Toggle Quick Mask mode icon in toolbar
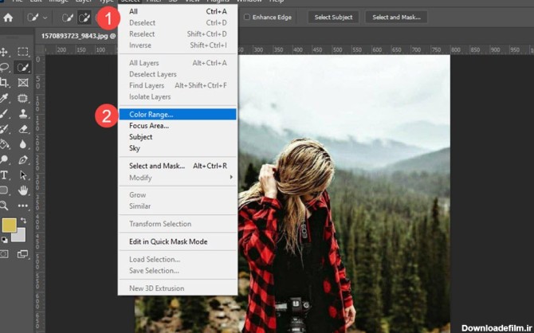Image resolution: width=534 pixels, height=333 pixels. coord(4,254)
